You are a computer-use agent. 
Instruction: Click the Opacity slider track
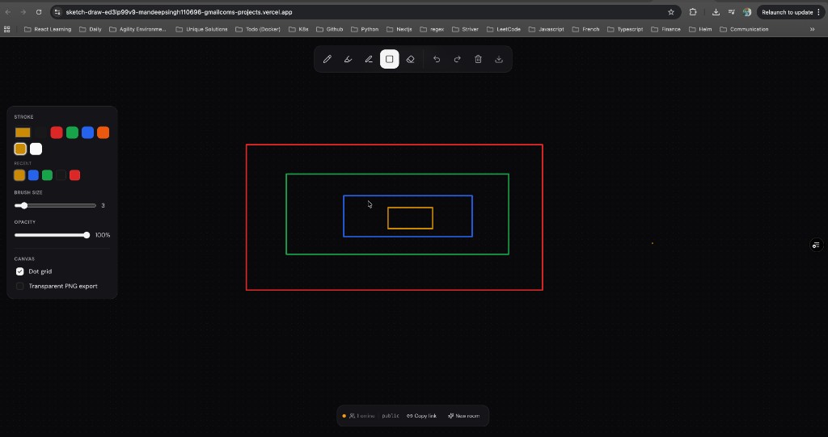(50, 235)
